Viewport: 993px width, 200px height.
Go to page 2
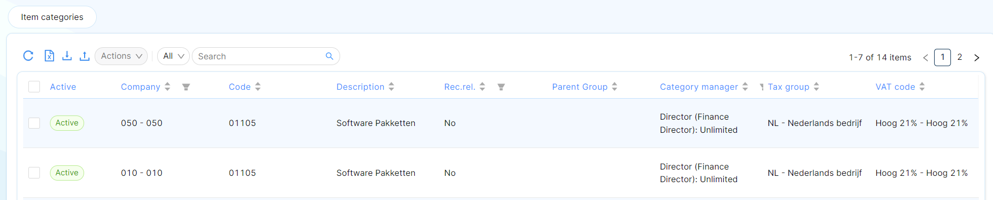[960, 57]
